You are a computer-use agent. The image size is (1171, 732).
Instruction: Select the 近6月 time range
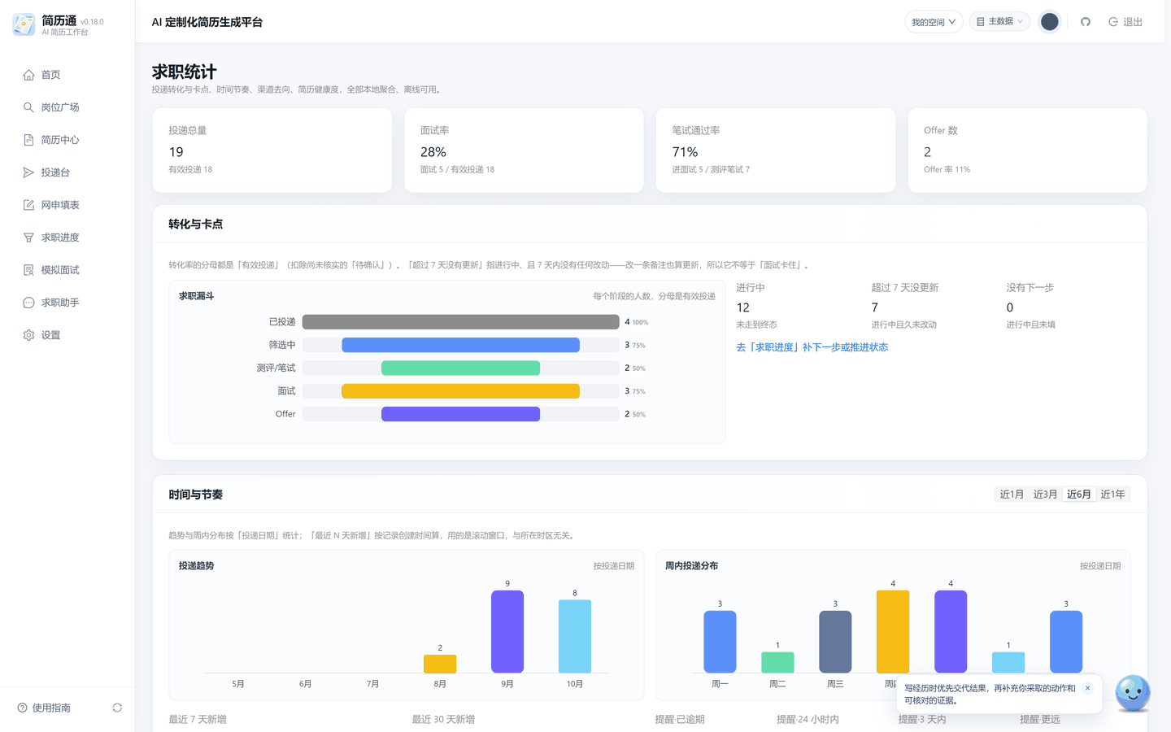click(x=1078, y=495)
